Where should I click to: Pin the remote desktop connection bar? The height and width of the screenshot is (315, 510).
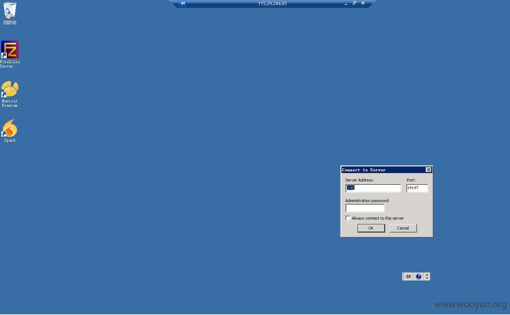182,3
